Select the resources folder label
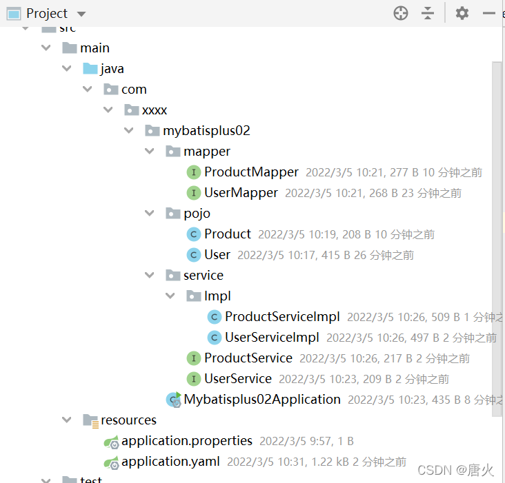 (x=128, y=420)
